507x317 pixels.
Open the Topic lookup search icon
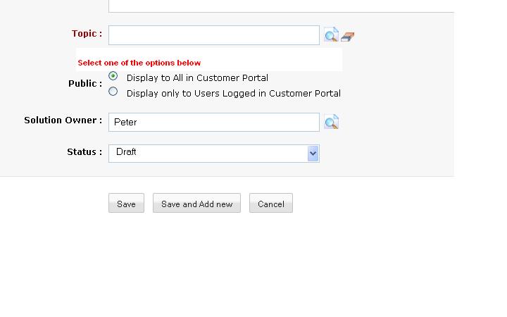[331, 35]
